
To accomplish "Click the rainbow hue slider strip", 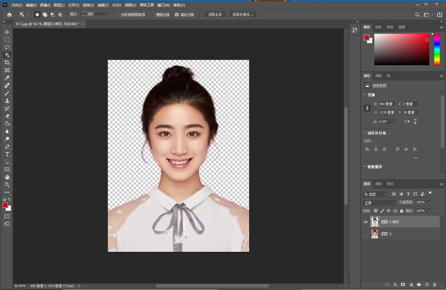I will click(437, 49).
